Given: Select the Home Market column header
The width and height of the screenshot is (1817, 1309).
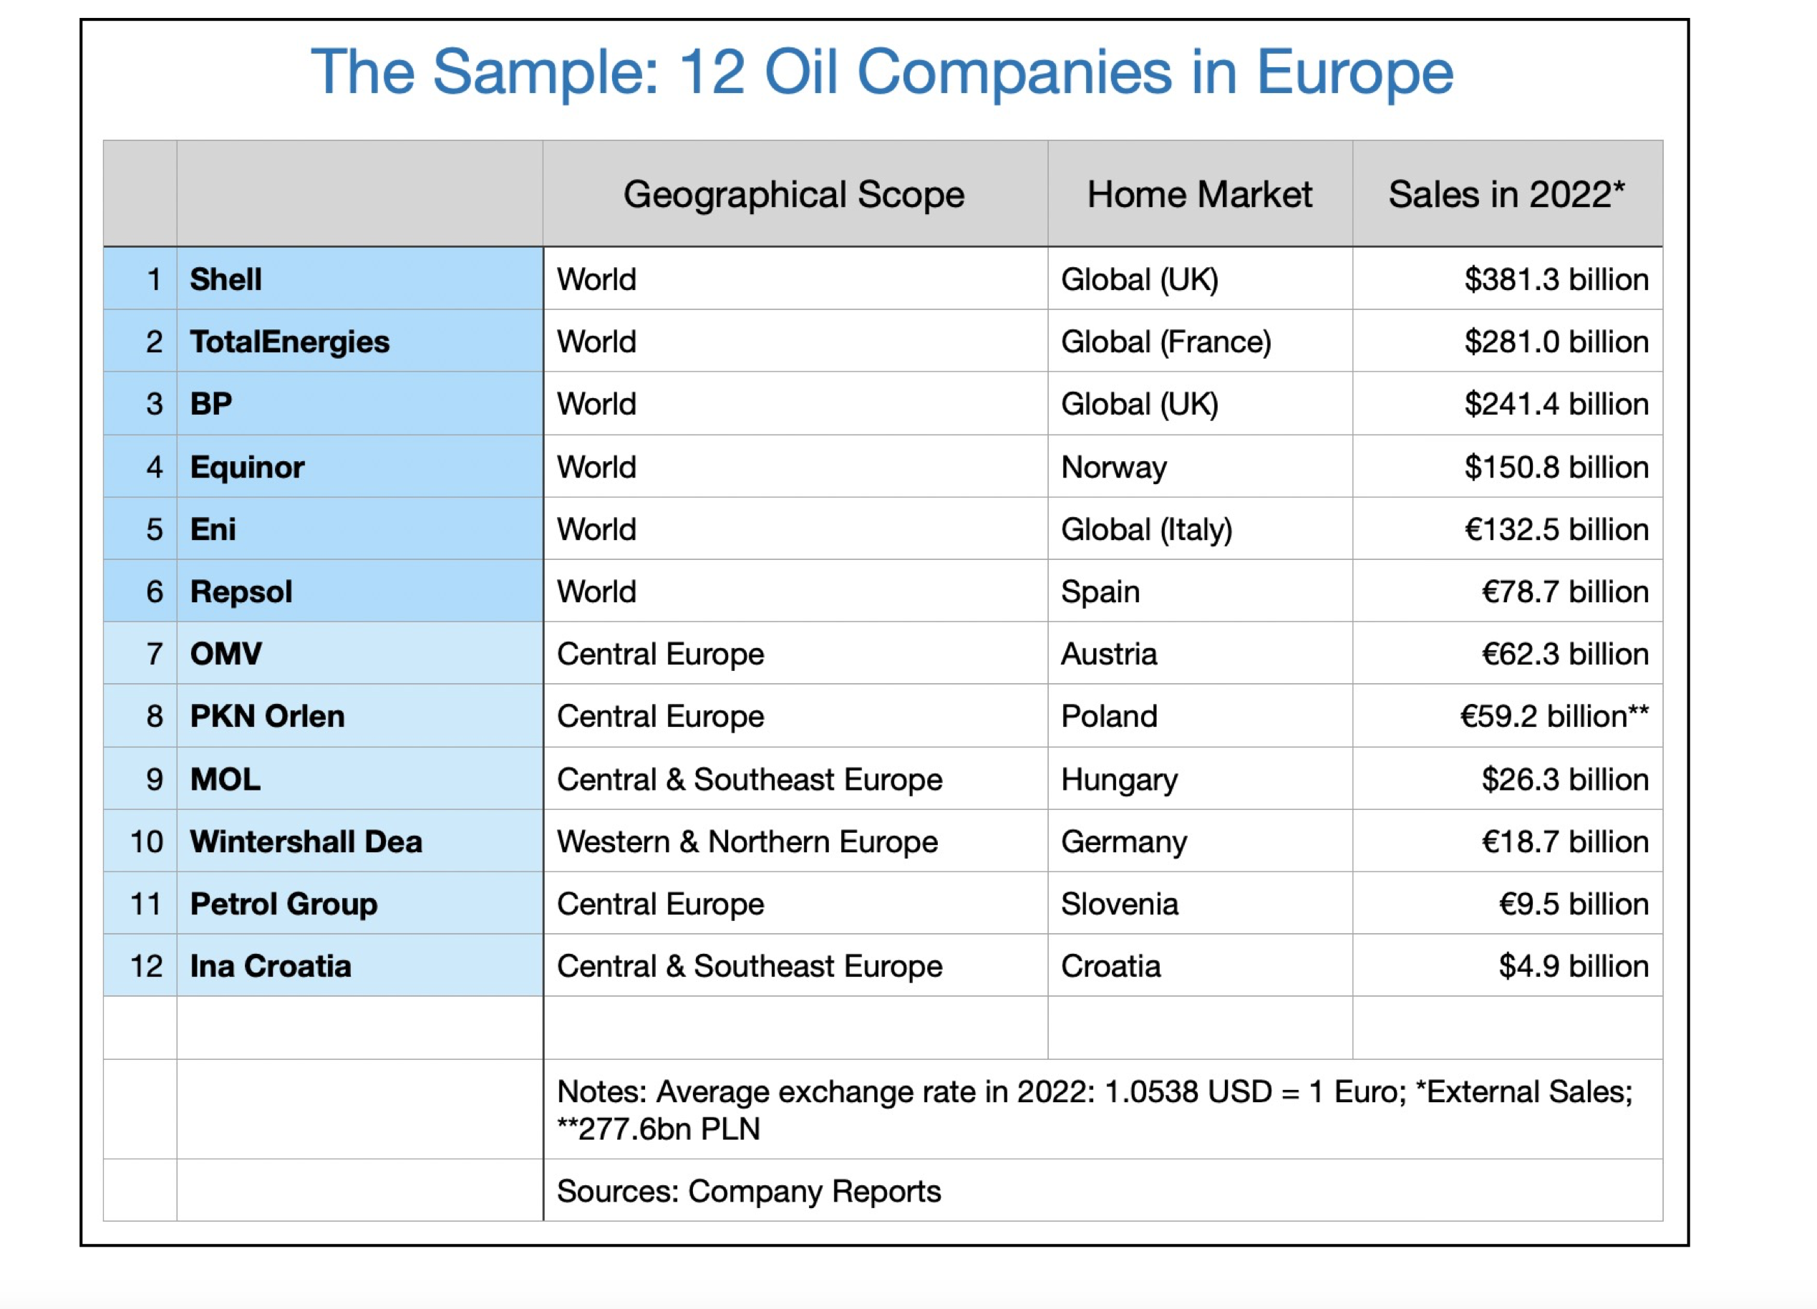Looking at the screenshot, I should pyautogui.click(x=1199, y=194).
